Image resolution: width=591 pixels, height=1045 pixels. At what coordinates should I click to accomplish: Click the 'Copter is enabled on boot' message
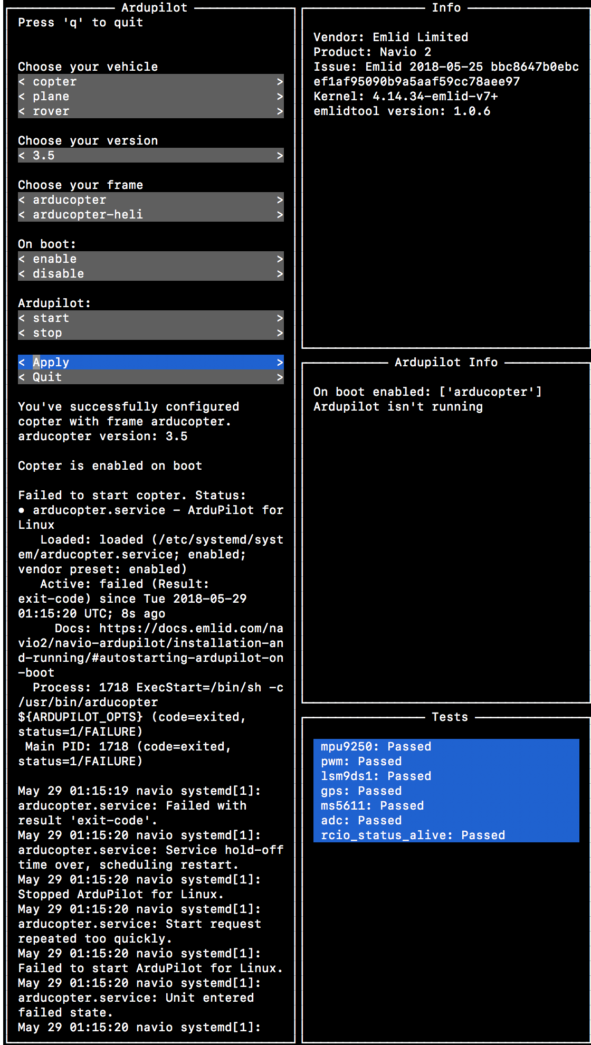click(110, 465)
